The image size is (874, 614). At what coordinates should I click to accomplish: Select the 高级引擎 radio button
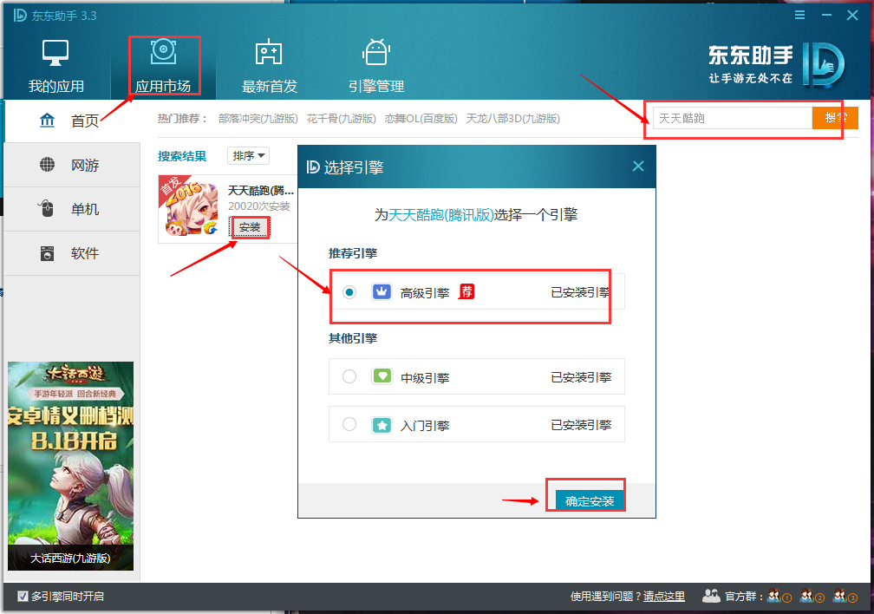pos(349,292)
